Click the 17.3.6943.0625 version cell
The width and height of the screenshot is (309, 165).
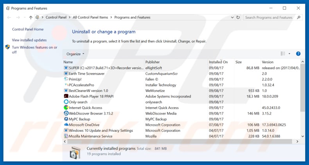(x=274, y=125)
